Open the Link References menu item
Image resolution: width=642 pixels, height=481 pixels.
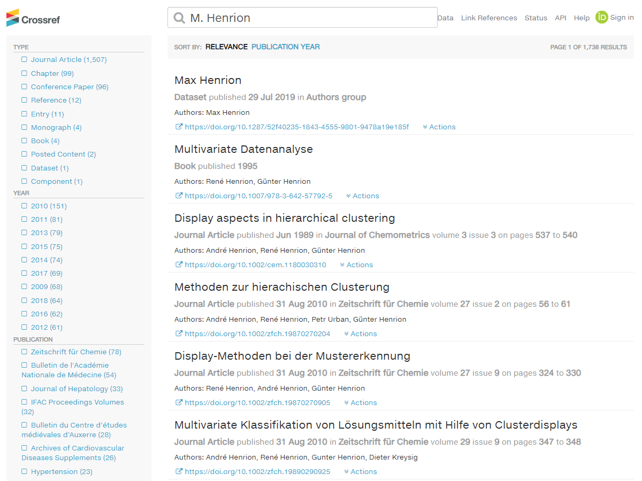tap(489, 18)
